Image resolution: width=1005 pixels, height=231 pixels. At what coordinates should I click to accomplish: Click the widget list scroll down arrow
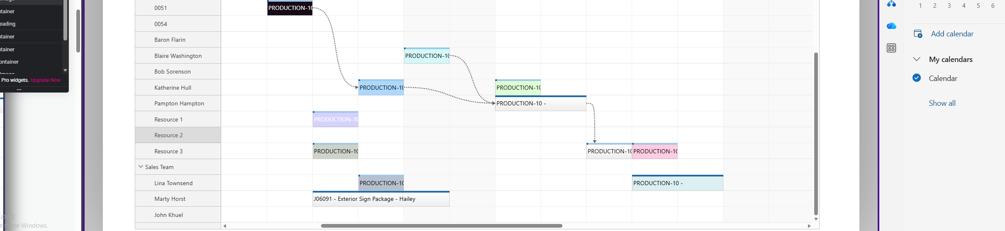pyautogui.click(x=65, y=70)
